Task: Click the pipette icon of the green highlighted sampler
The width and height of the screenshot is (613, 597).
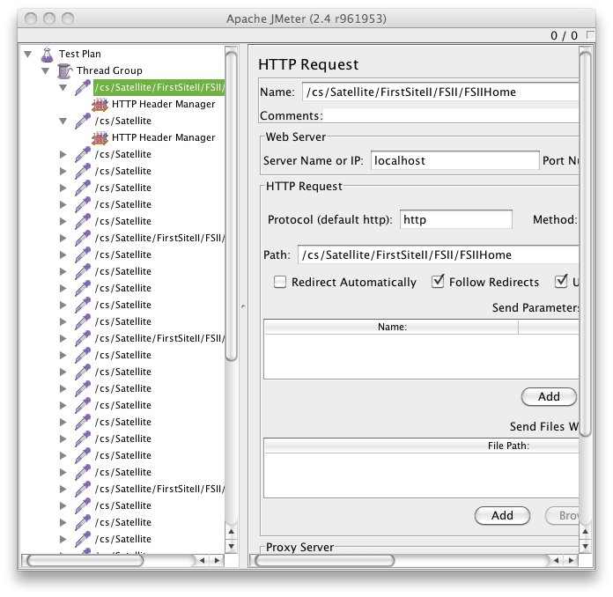Action: tap(83, 87)
